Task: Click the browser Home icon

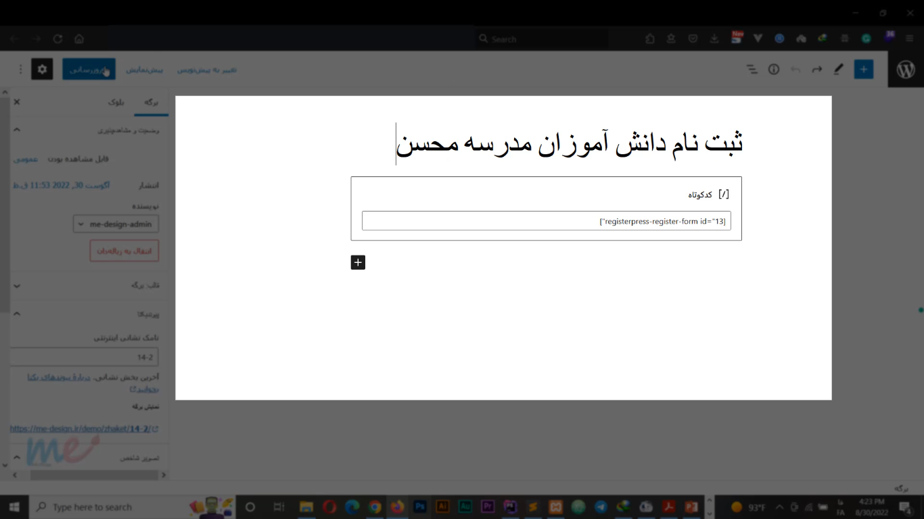Action: (x=79, y=39)
